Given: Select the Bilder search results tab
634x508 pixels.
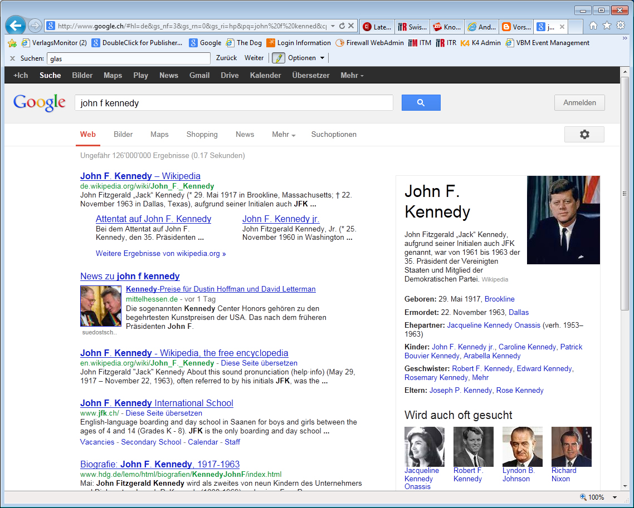Looking at the screenshot, I should tap(123, 135).
